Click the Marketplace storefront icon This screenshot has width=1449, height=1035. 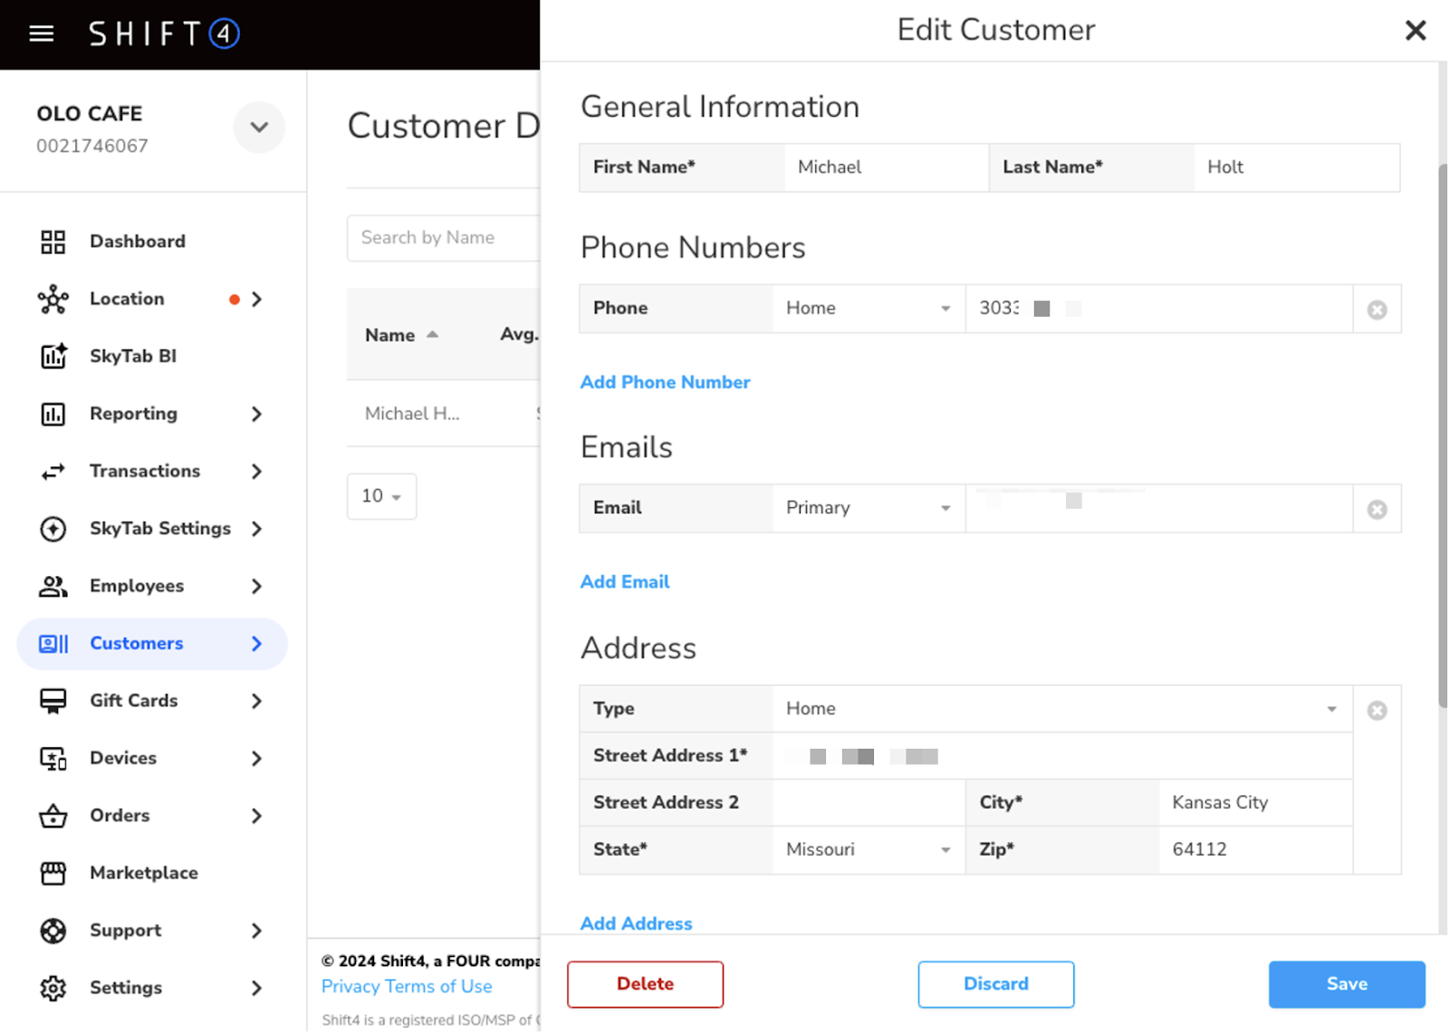tap(53, 873)
